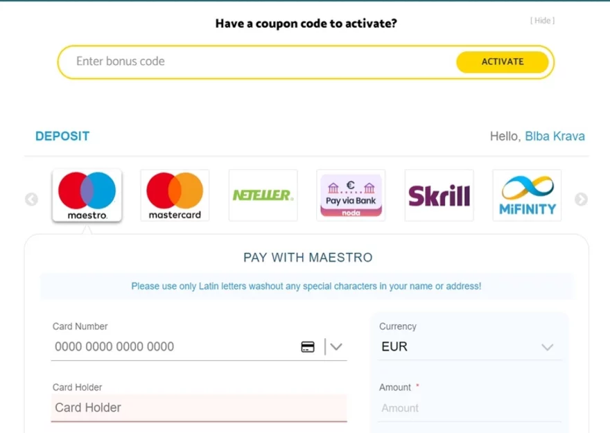Select the Neteller payment option
This screenshot has width=610, height=433.
coord(263,195)
